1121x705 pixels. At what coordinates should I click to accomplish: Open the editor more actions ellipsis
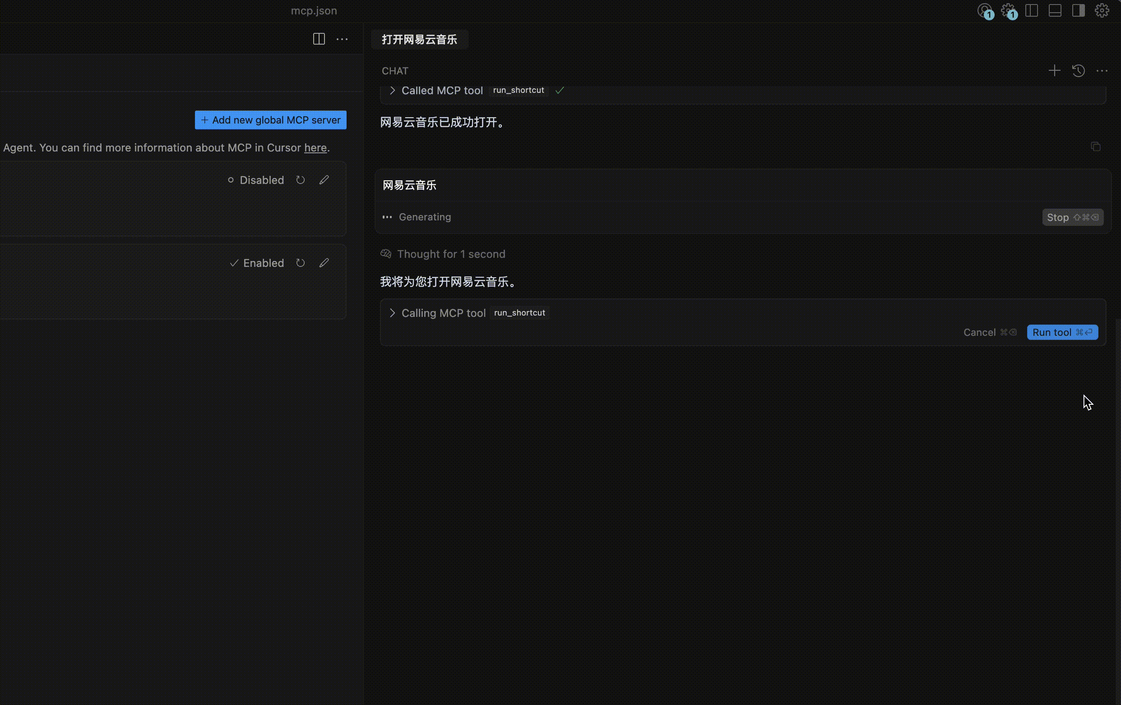pos(342,39)
